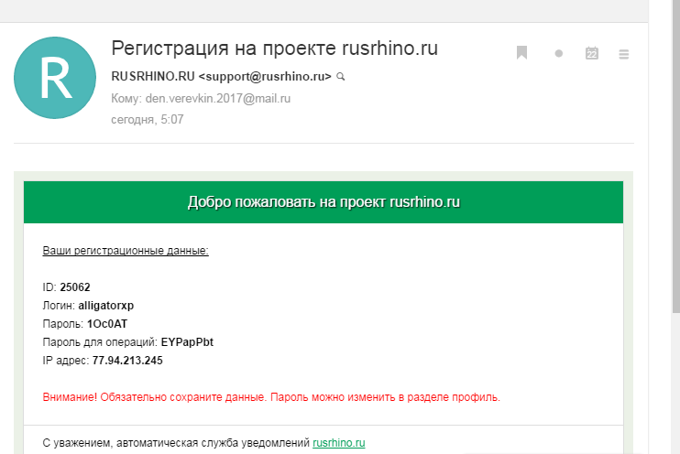Toggle the unread dot marker
The image size is (680, 454).
point(558,54)
